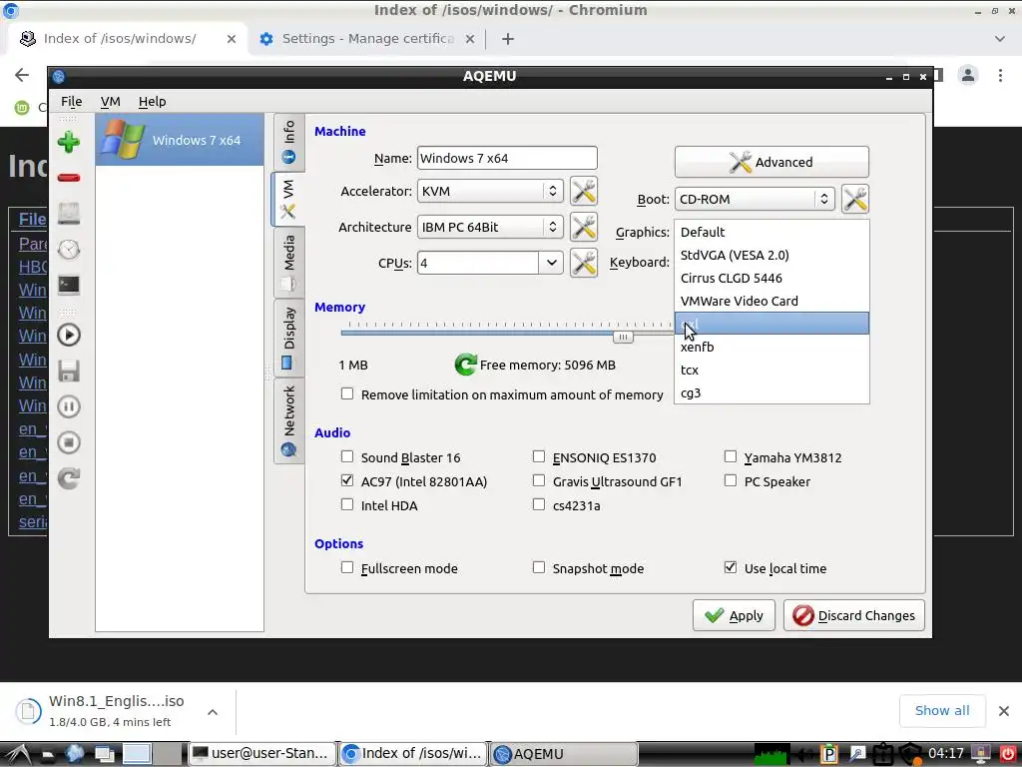Enable PC Speaker audio
The height and width of the screenshot is (767, 1022).
point(731,480)
